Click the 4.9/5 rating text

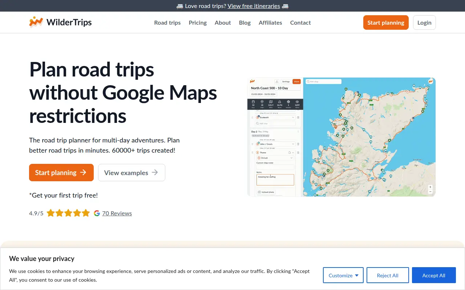click(36, 213)
